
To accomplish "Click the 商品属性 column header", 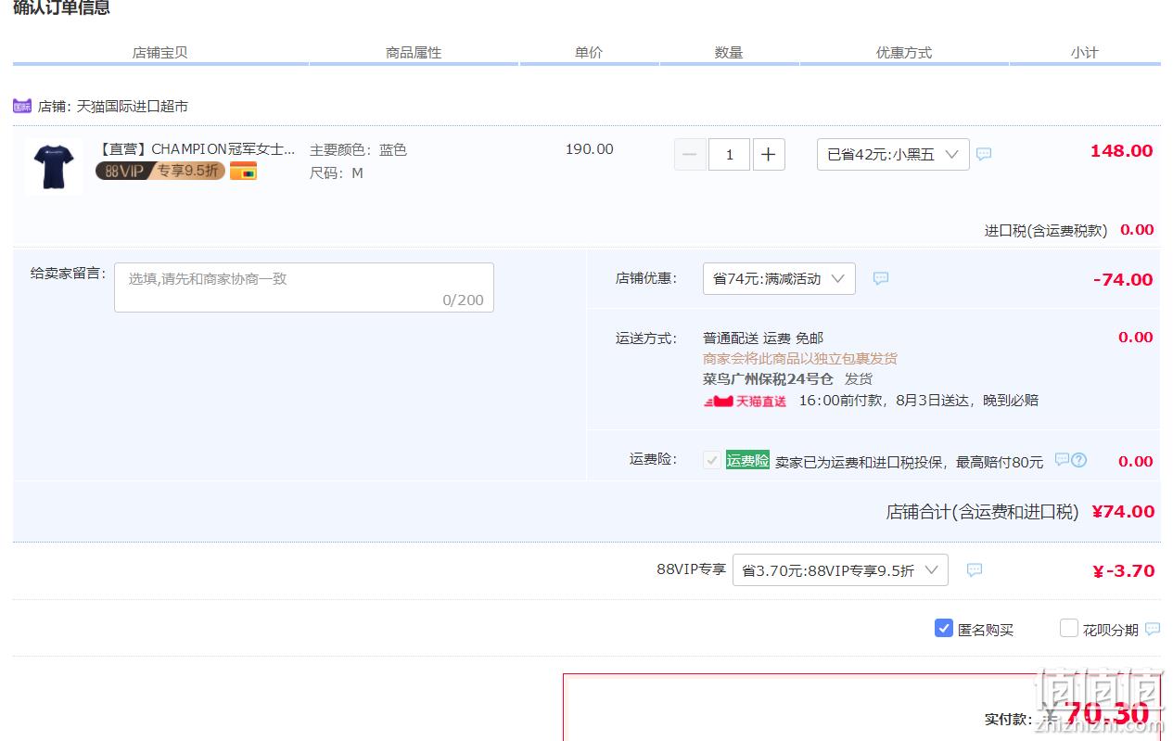I will [414, 53].
